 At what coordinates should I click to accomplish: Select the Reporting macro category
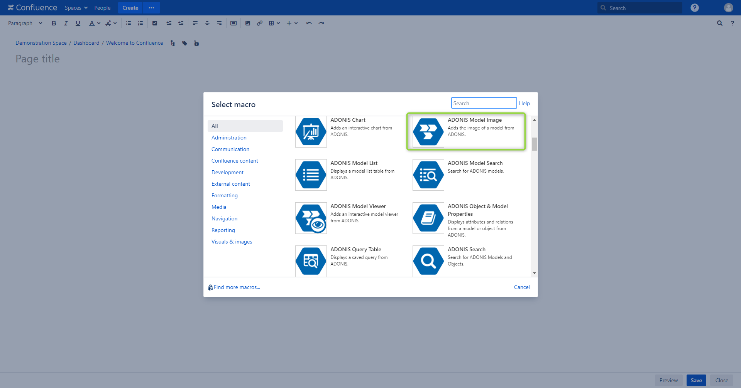click(223, 230)
